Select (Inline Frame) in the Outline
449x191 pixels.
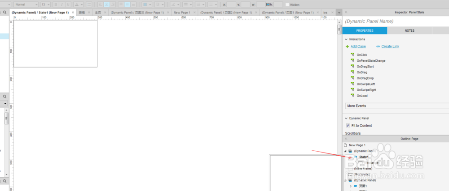click(363, 169)
